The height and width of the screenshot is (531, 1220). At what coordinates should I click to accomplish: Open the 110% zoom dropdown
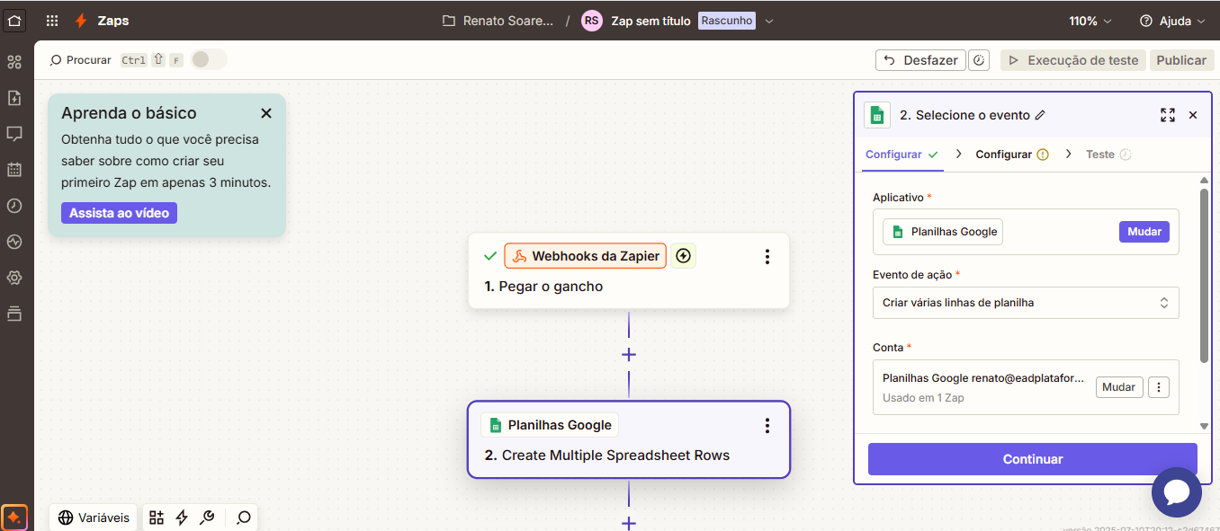coord(1090,21)
